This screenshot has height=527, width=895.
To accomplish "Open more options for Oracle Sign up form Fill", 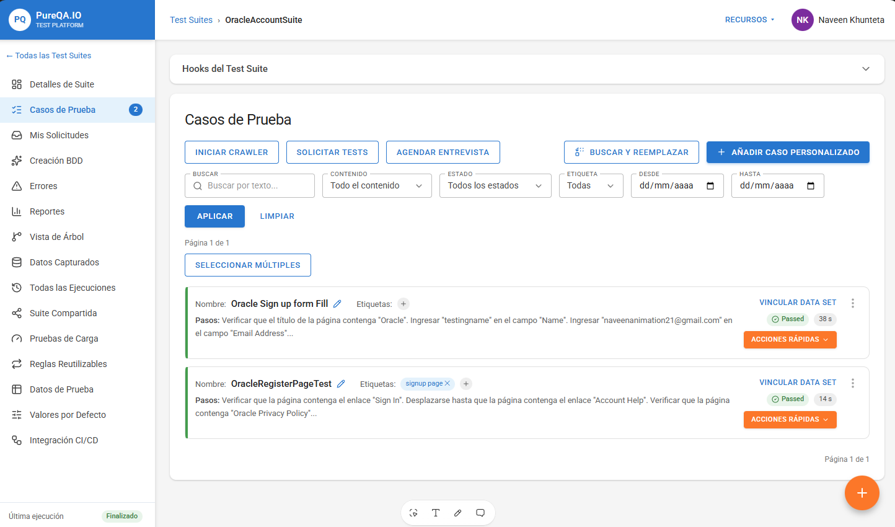I will (x=853, y=303).
